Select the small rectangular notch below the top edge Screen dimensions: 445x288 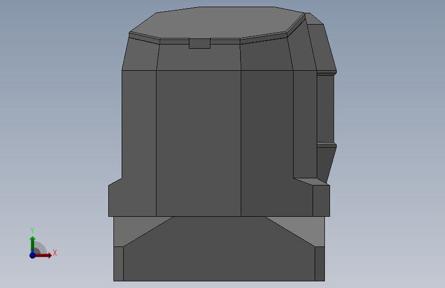tap(200, 44)
